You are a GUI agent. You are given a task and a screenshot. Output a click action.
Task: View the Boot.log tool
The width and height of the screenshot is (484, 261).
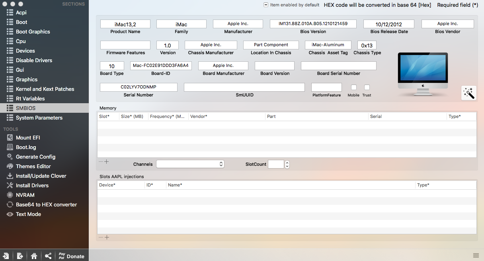(44, 147)
